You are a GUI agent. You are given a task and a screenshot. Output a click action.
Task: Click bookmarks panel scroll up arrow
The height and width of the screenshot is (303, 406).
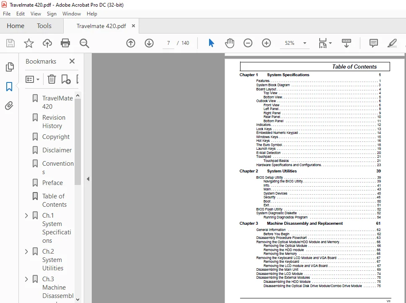tap(78, 96)
